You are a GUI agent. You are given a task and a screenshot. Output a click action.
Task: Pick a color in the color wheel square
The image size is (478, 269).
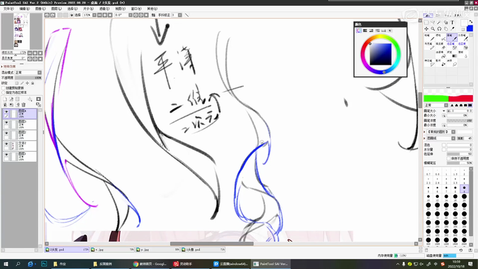(381, 55)
